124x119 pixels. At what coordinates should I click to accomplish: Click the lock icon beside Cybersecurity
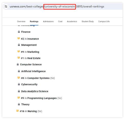(19, 84)
